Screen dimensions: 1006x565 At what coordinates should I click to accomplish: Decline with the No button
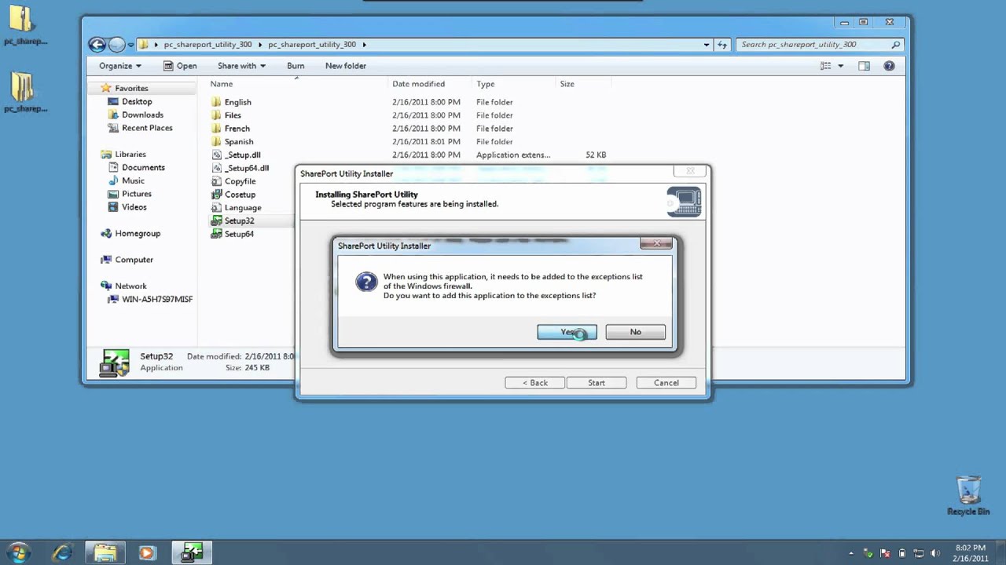pyautogui.click(x=635, y=332)
